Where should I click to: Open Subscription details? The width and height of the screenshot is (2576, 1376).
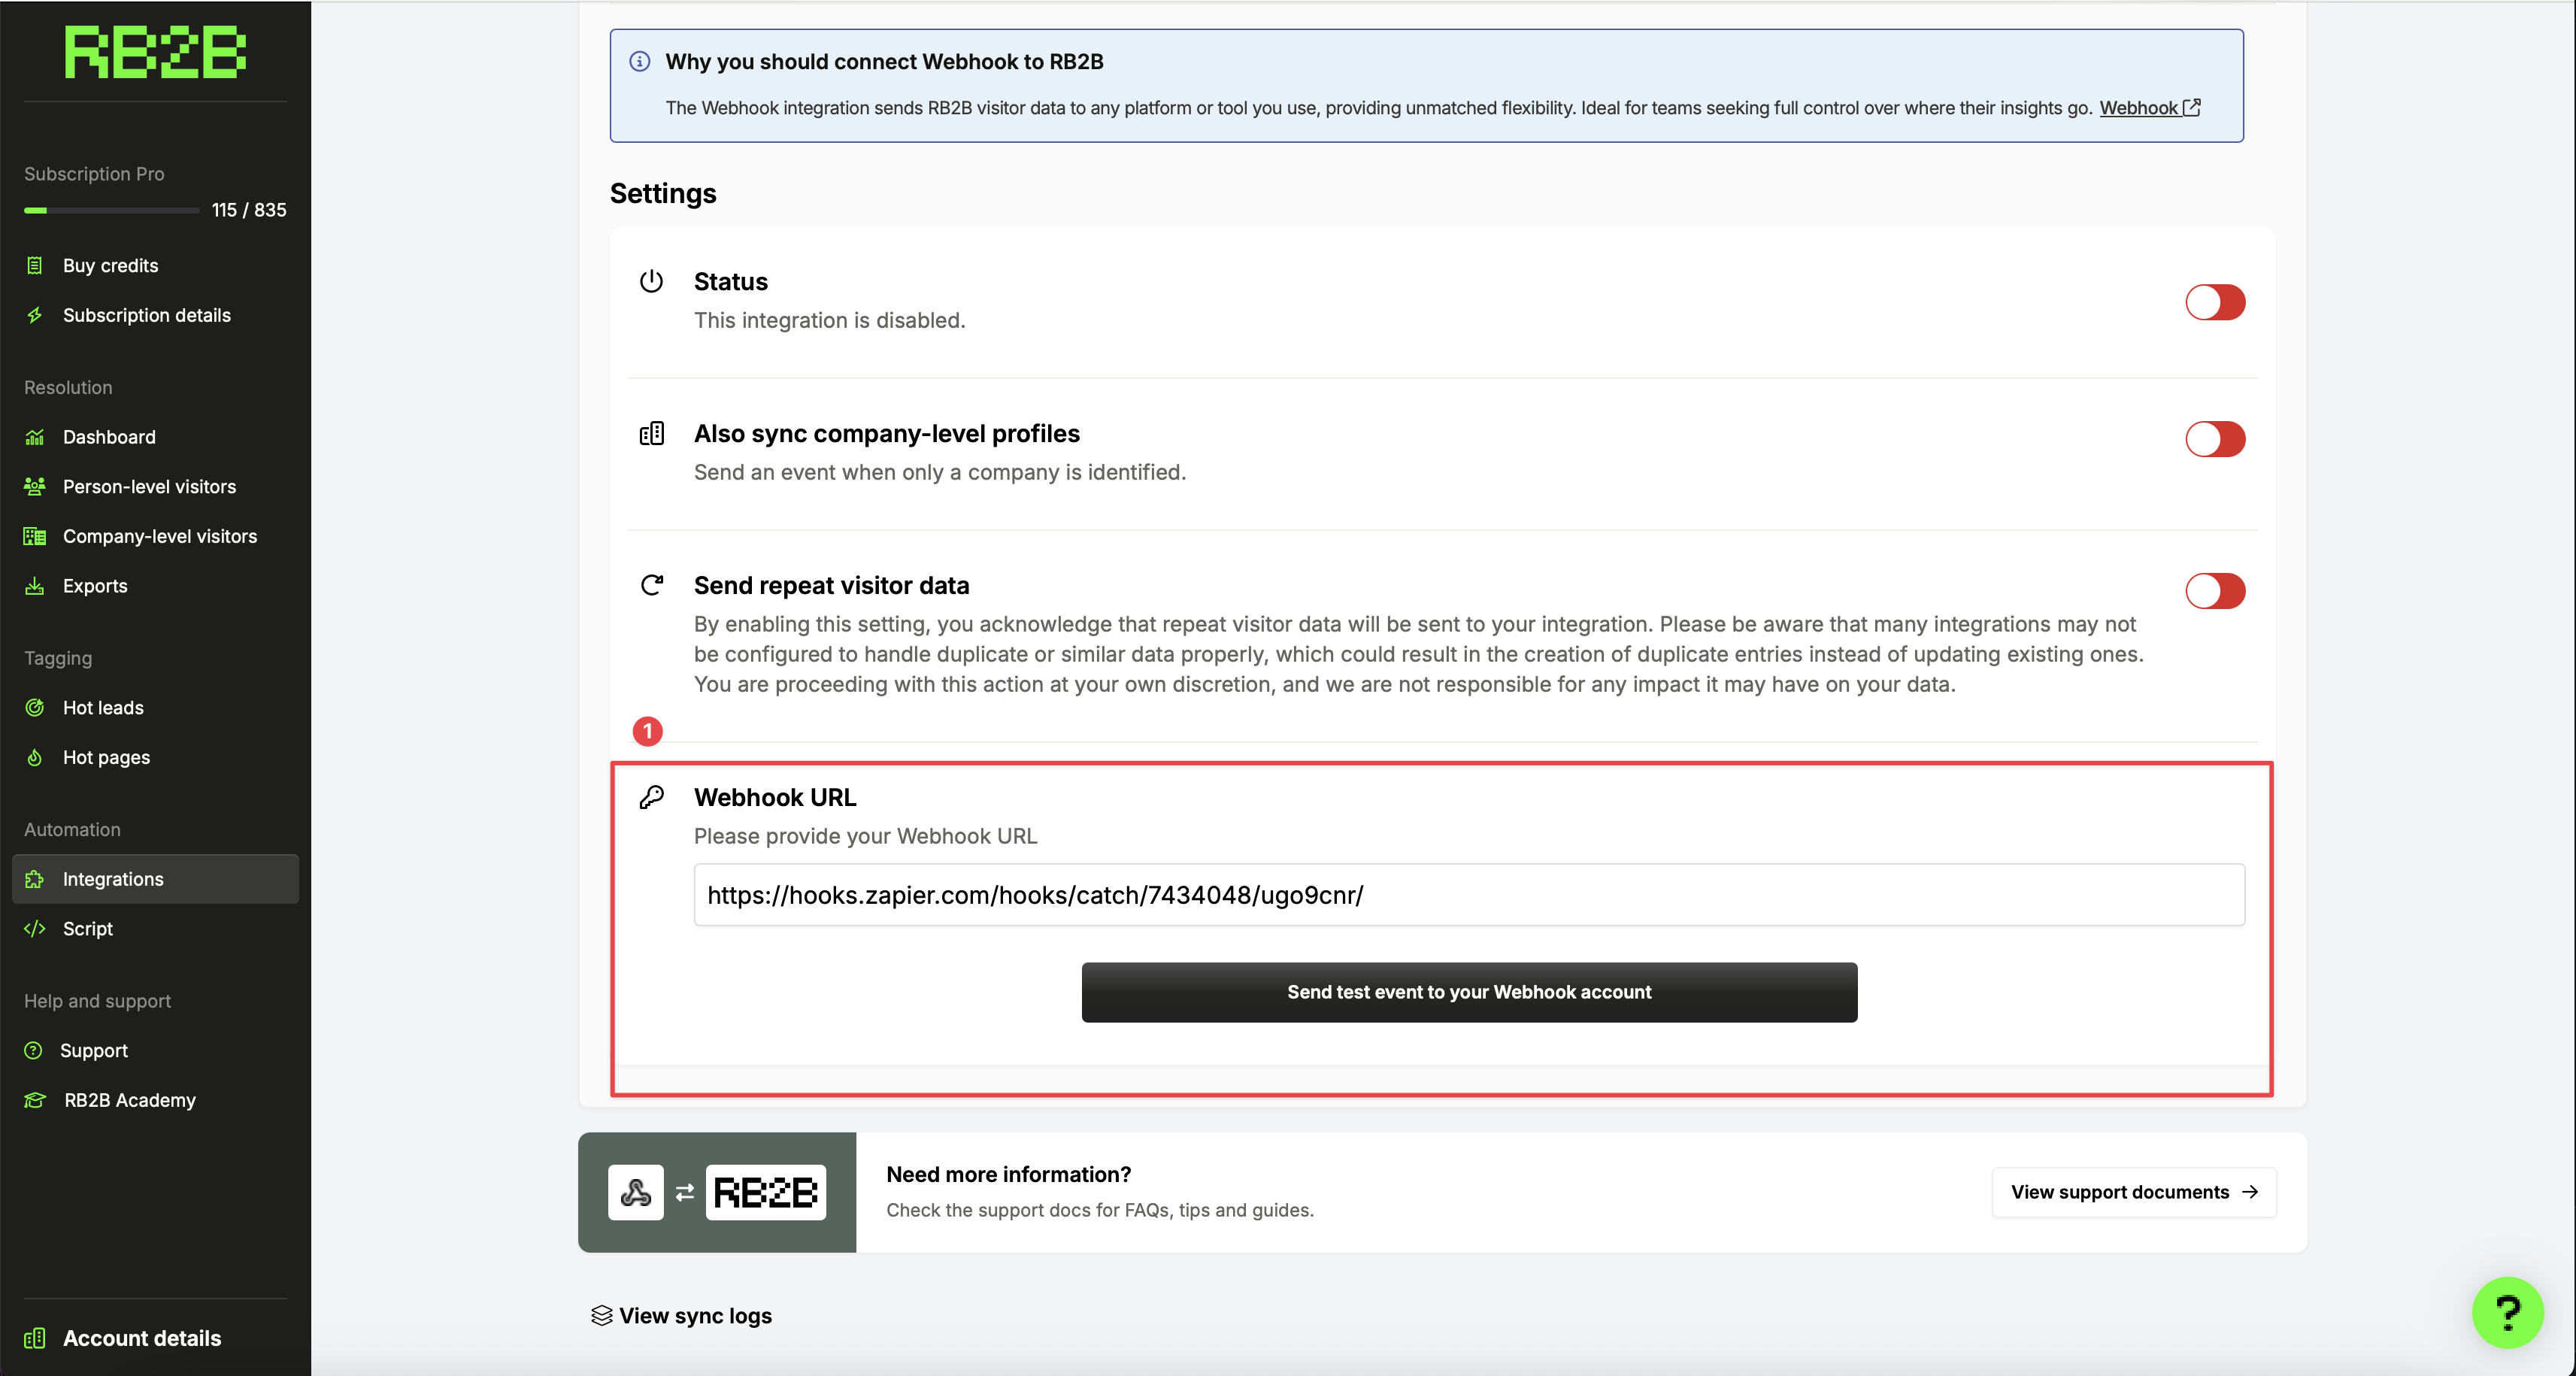click(146, 315)
